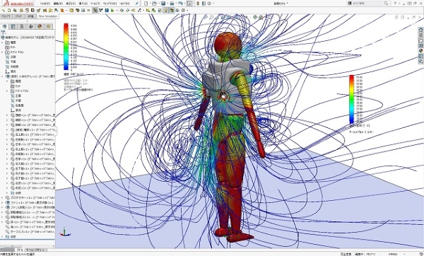This screenshot has width=424, height=256.
Task: Open the 編集(E) menu
Action: pyautogui.click(x=58, y=4)
